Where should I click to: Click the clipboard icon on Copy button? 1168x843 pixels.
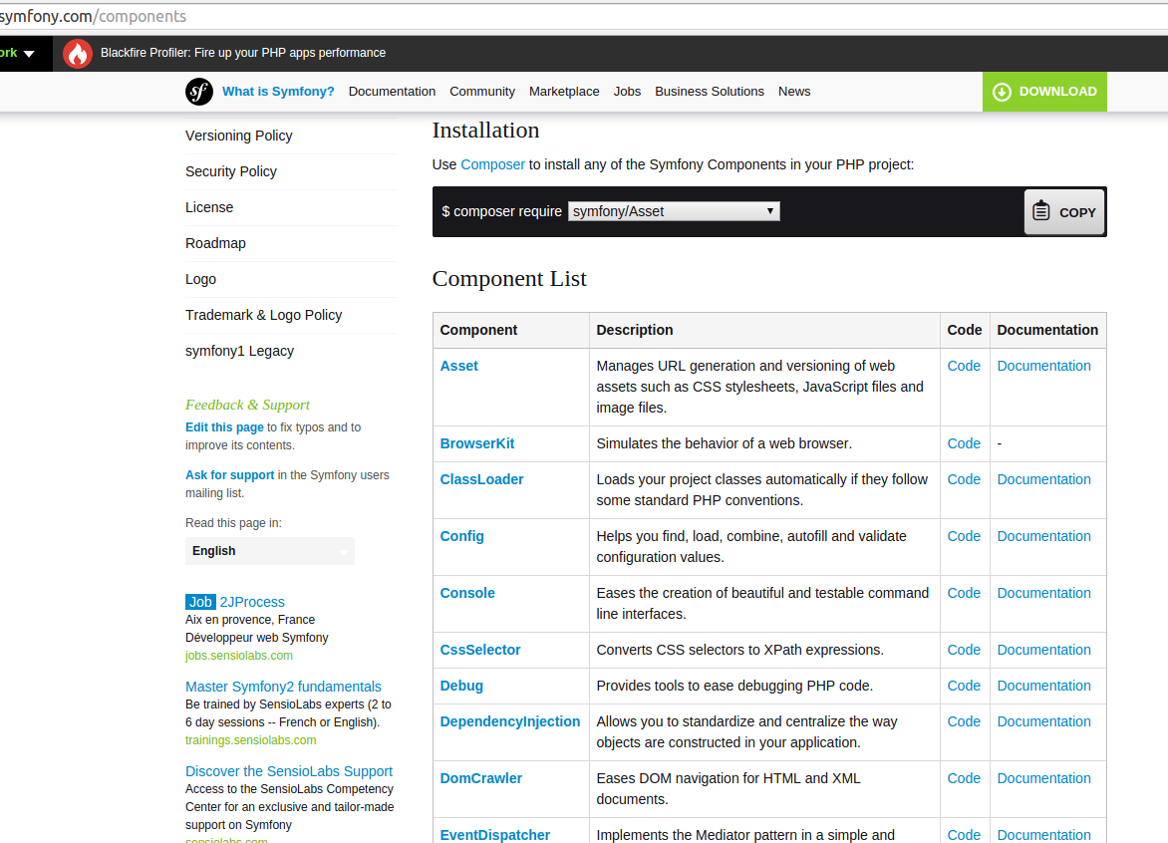[1041, 211]
